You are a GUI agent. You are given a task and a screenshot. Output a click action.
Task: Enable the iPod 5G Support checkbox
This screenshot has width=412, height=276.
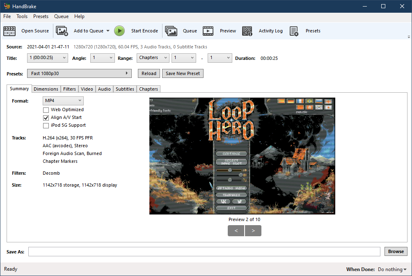46,125
